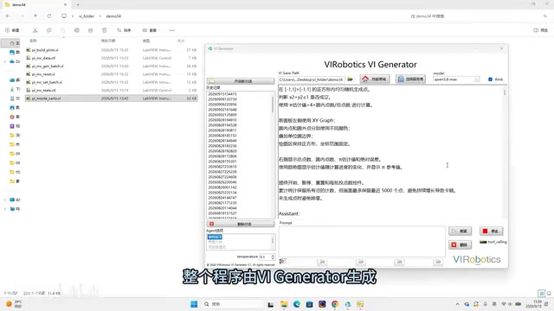The height and width of the screenshot is (311, 554).
Task: Switch to large icons view in status bar
Action: coord(549,293)
